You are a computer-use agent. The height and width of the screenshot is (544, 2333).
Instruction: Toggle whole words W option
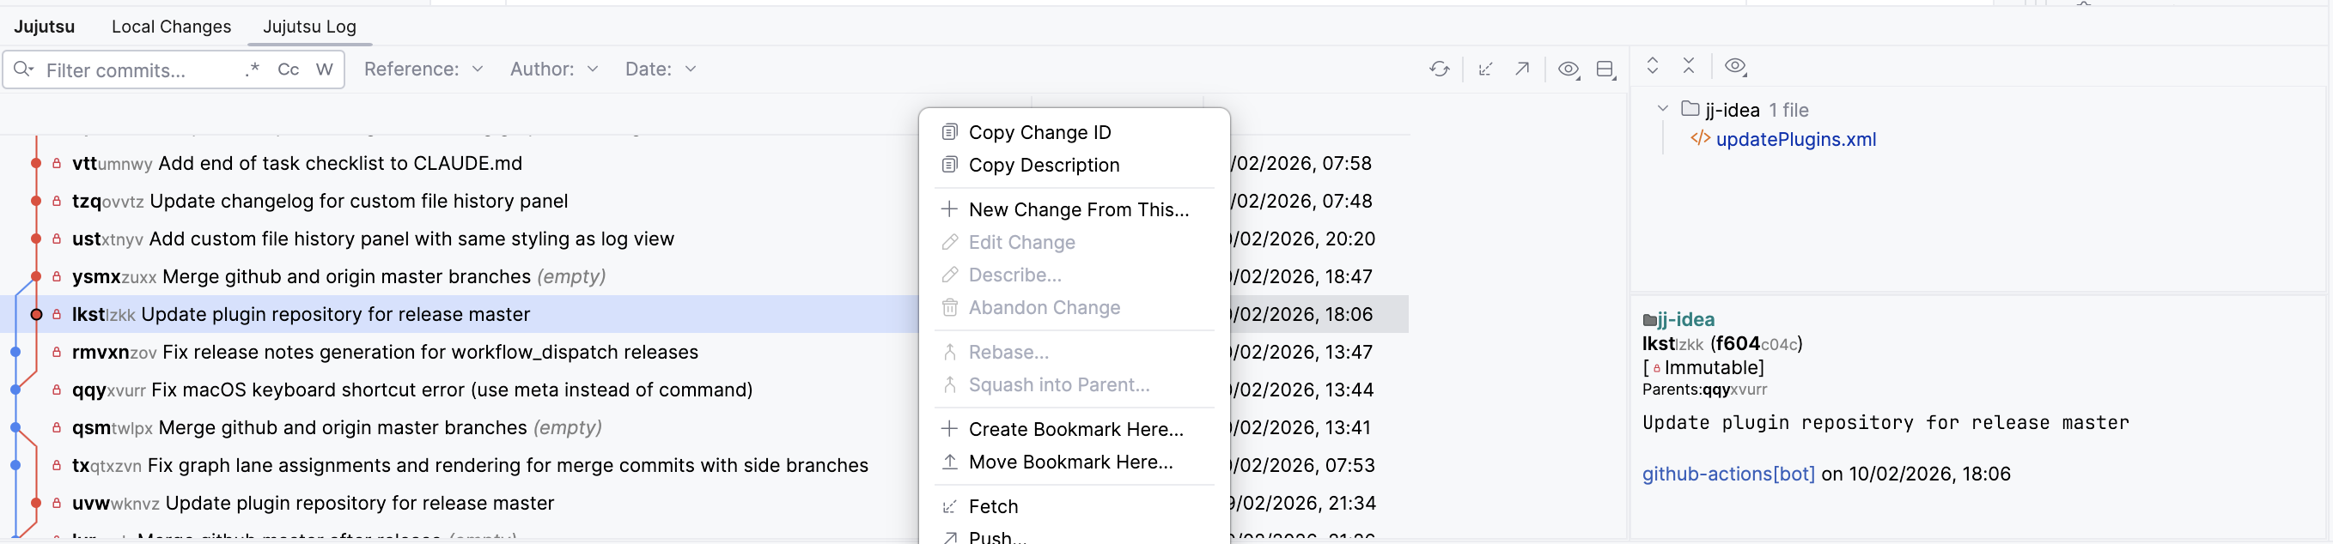click(324, 70)
